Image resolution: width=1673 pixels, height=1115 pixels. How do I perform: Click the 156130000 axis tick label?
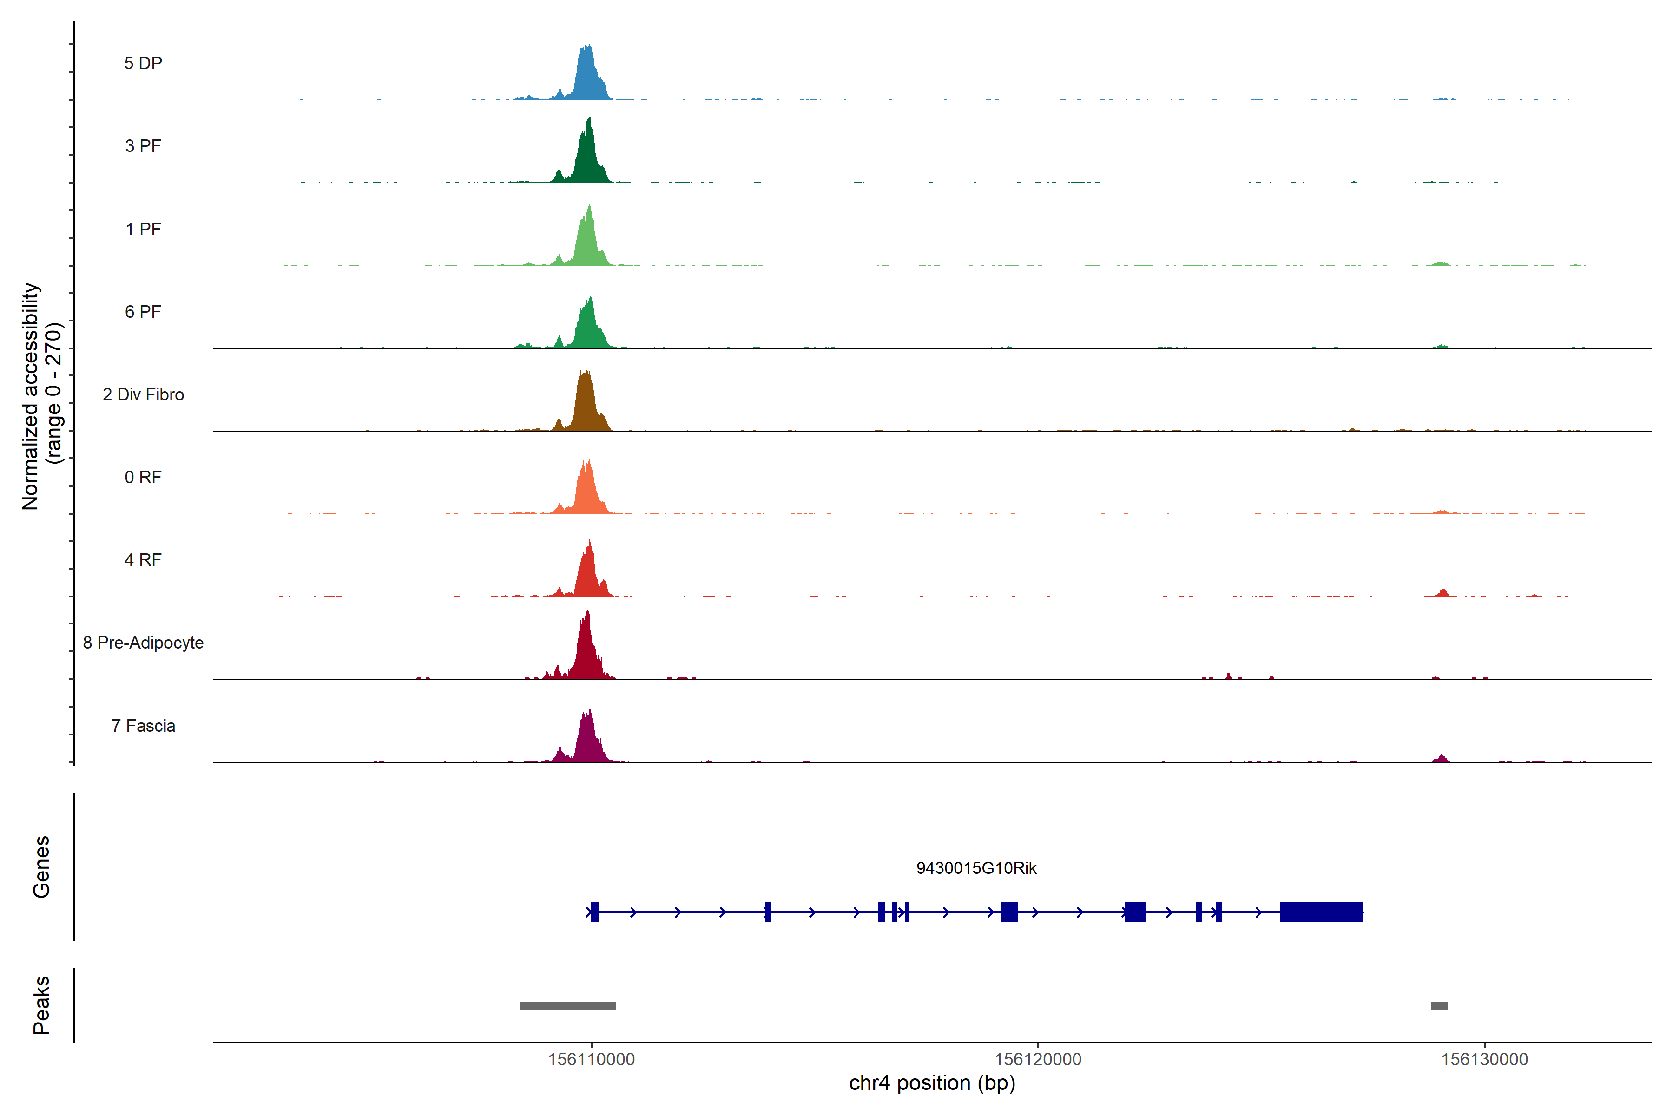1484,1060
